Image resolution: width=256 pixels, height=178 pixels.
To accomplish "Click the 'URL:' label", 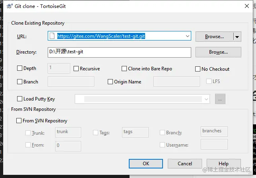I will point(22,37).
